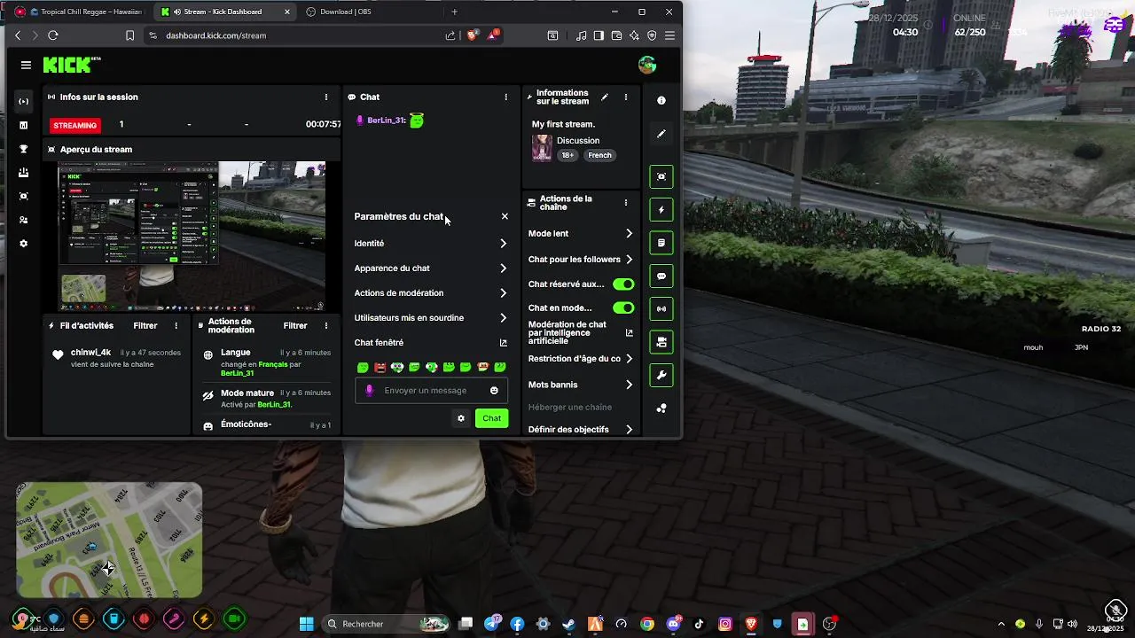Click the chat settings gear button

coord(461,418)
